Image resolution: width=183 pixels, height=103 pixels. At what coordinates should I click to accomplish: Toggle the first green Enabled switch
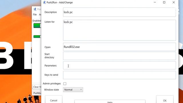click(x=37, y=26)
